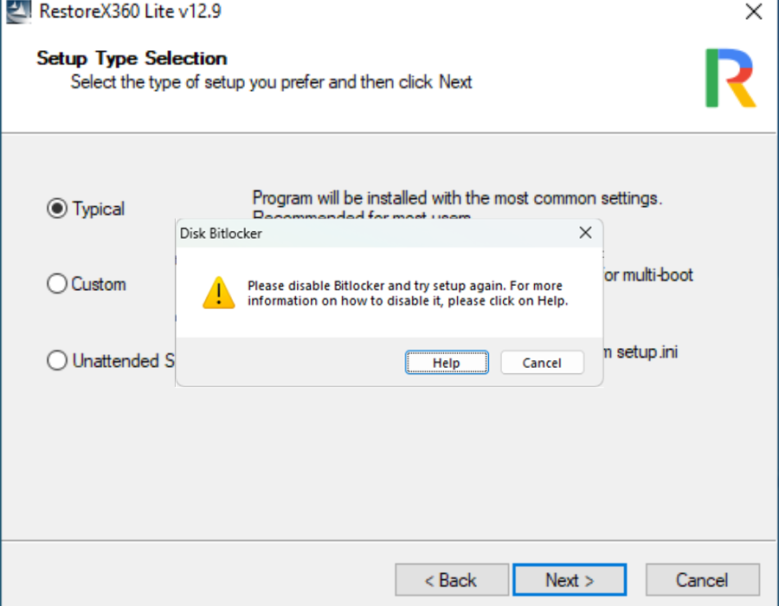The image size is (779, 606).
Task: Click the yellow warning triangle icon
Action: point(219,293)
